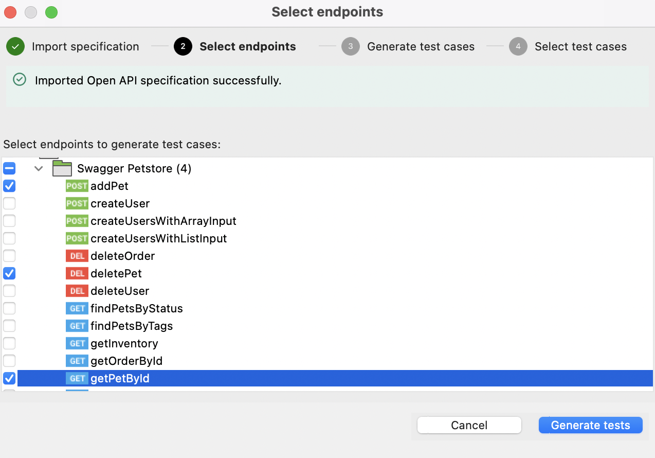Cancel the endpoint selection dialog
Viewport: 655px width, 458px height.
click(x=469, y=425)
